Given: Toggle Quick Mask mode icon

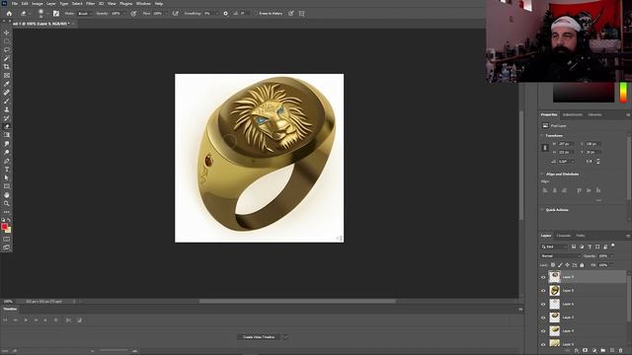Looking at the screenshot, I should coord(7,239).
